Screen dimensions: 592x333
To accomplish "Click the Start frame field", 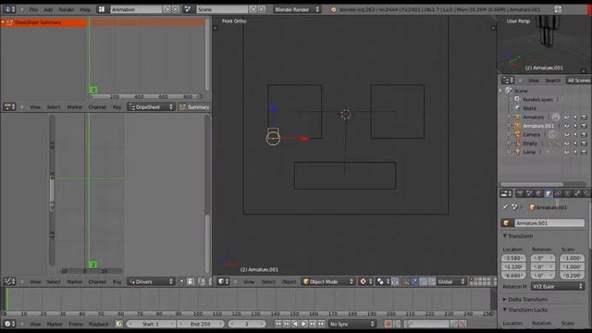I will click(151, 324).
